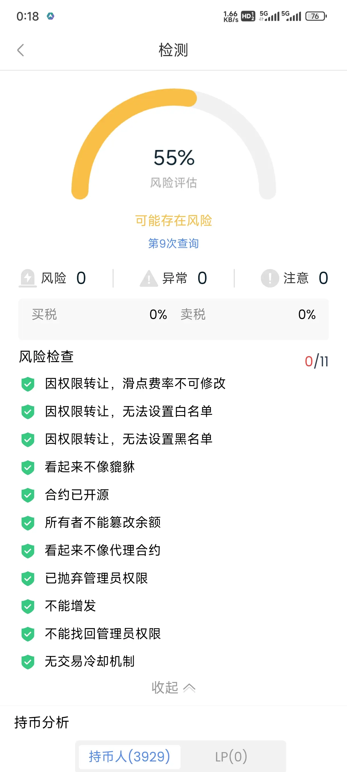
Task: Tap the 风险 lightning alert icon
Action: [x=28, y=278]
